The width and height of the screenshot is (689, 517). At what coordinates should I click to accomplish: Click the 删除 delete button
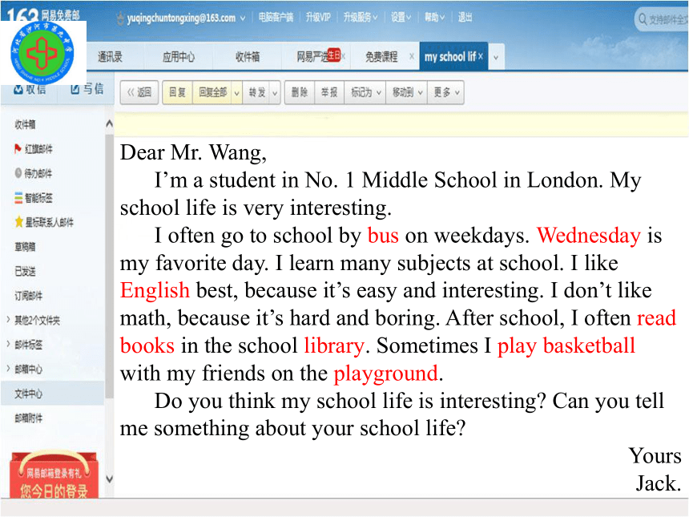tap(300, 92)
